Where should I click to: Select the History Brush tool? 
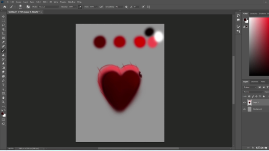pos(3,59)
